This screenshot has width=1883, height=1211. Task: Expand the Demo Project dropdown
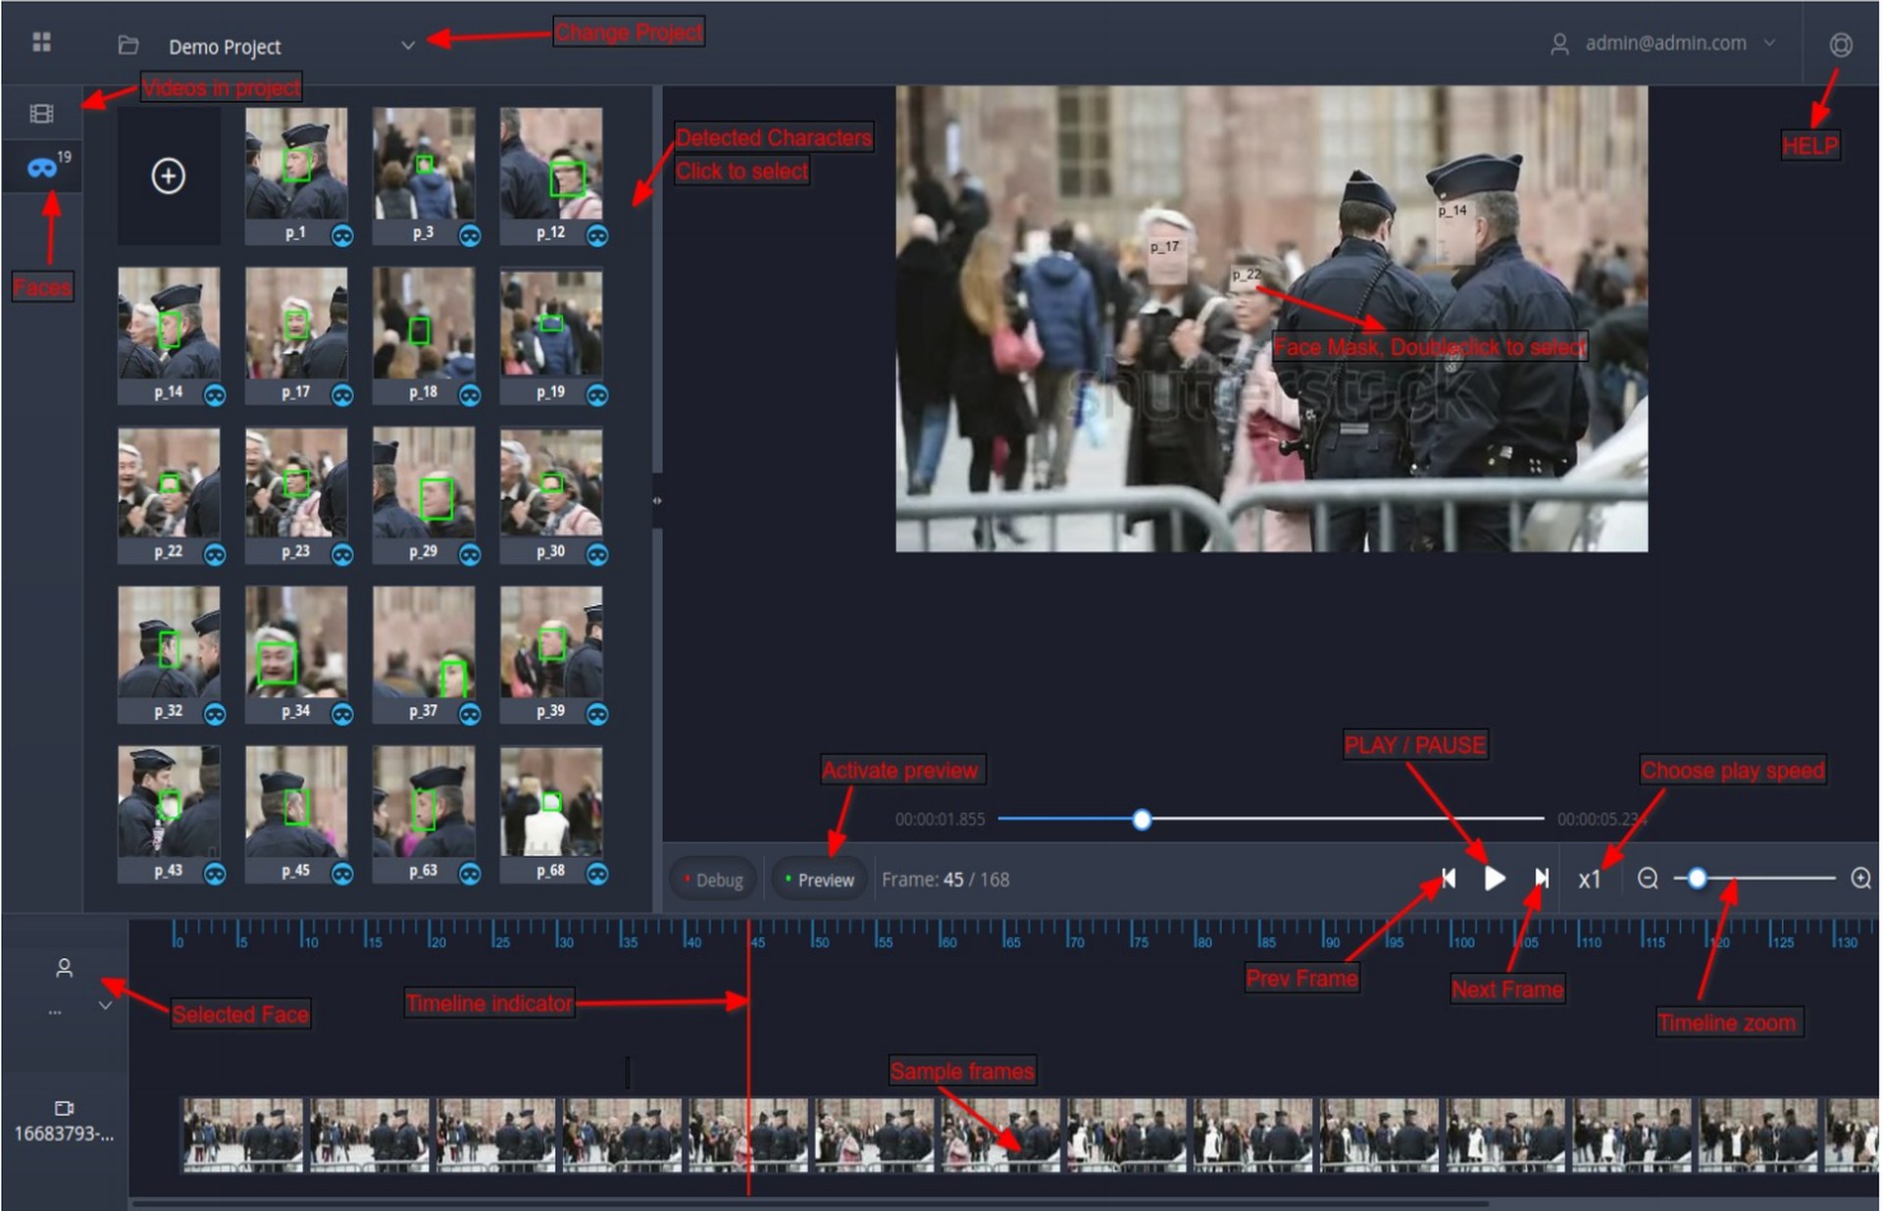click(x=408, y=45)
